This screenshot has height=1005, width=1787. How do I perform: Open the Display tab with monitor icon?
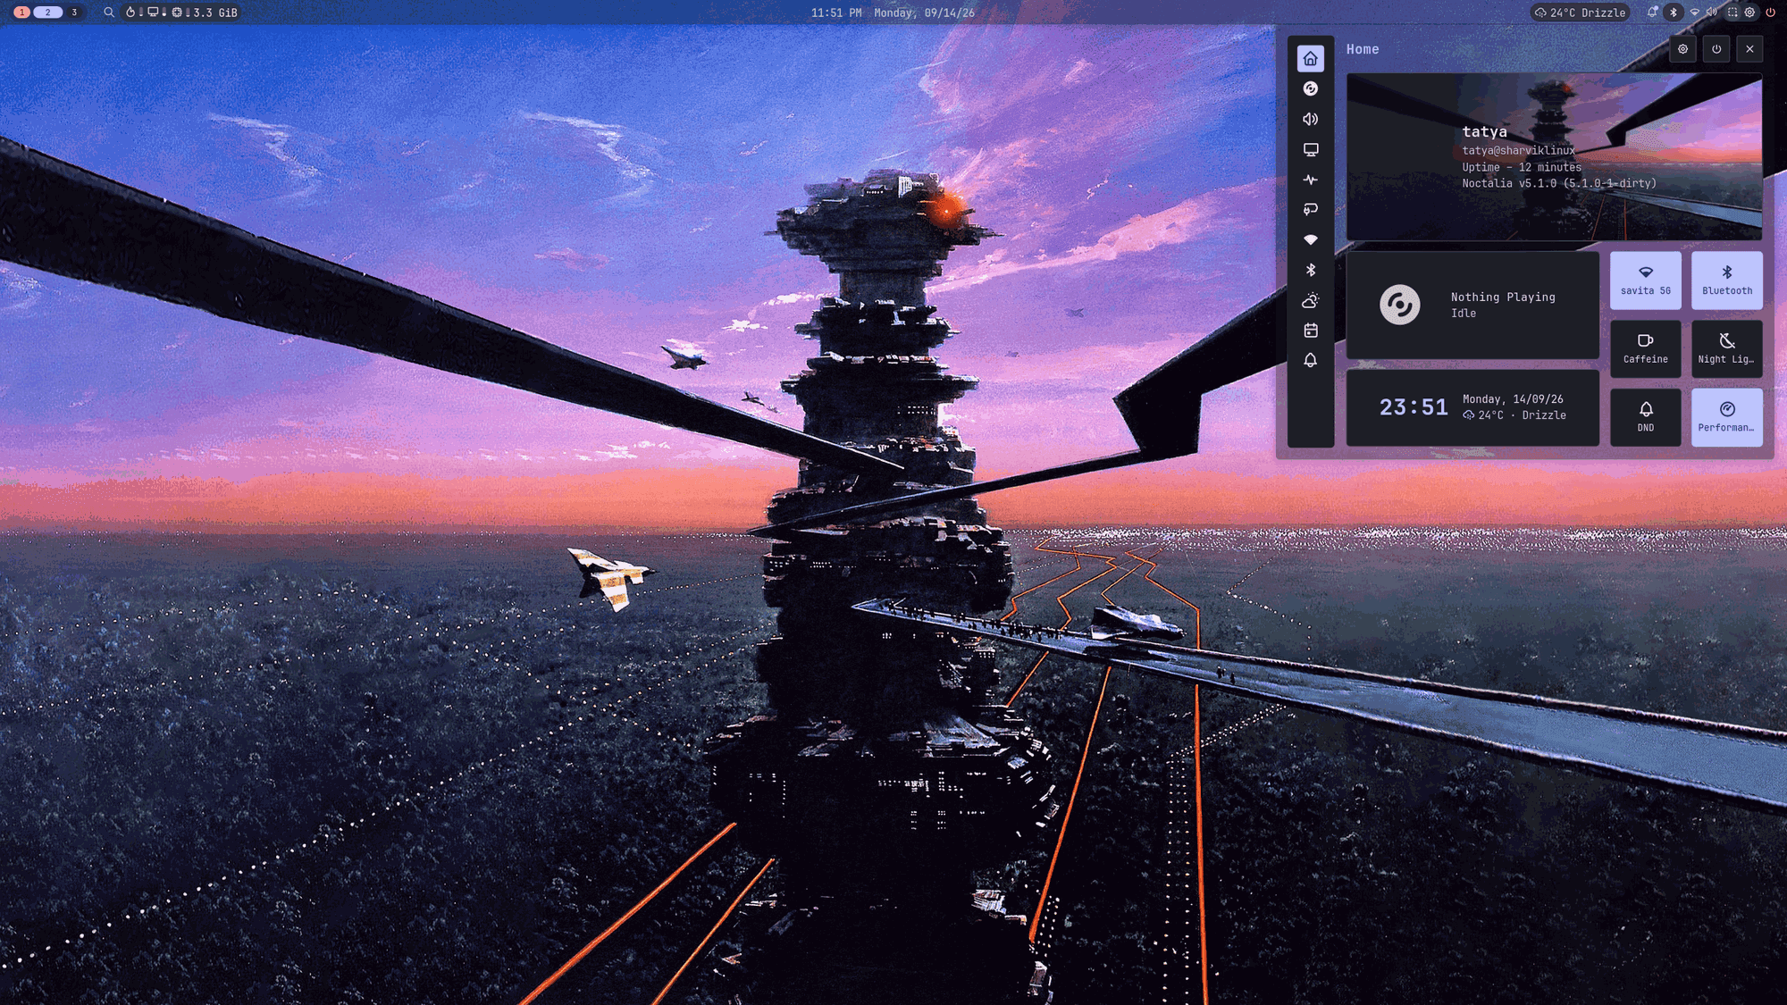tap(1310, 149)
